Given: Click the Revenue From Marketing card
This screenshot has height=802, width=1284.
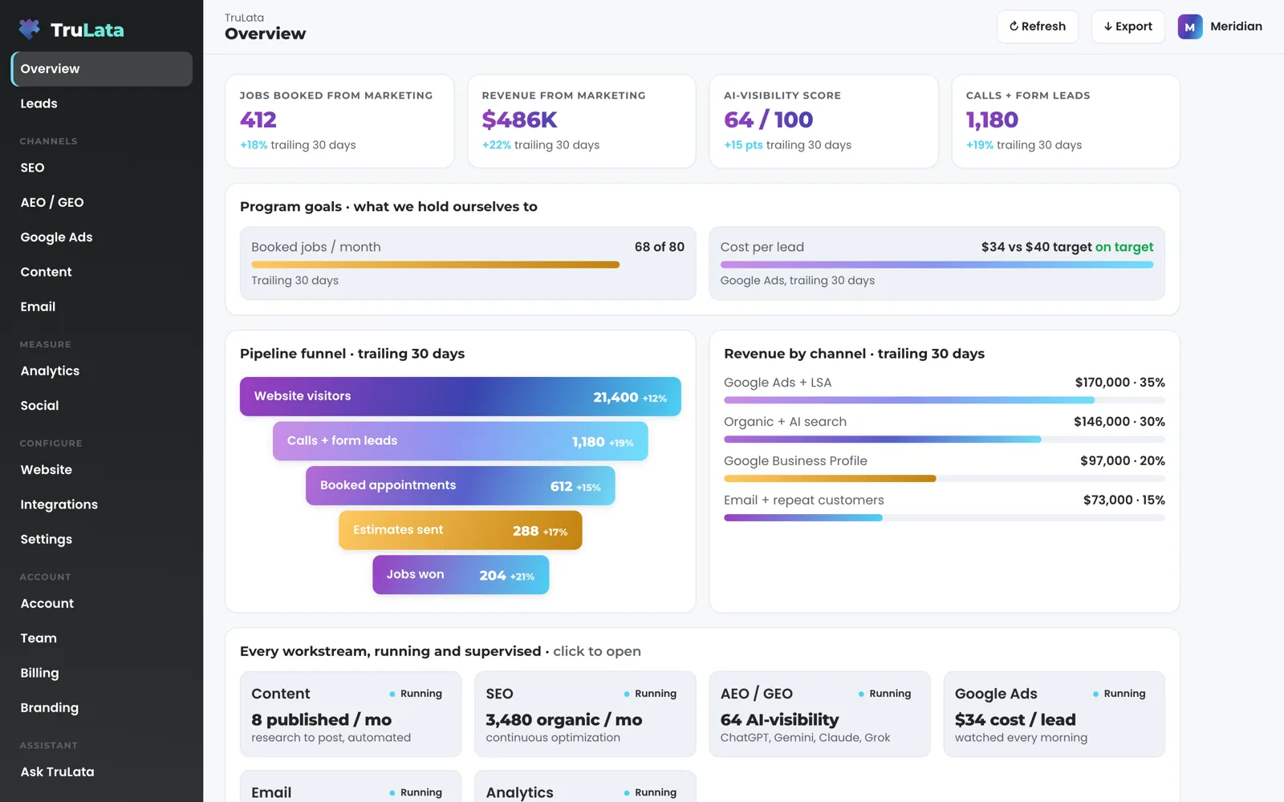Looking at the screenshot, I should pyautogui.click(x=582, y=121).
